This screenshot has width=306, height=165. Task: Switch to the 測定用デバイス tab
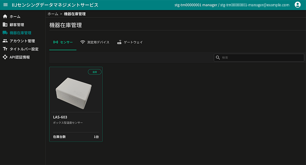coord(95,42)
